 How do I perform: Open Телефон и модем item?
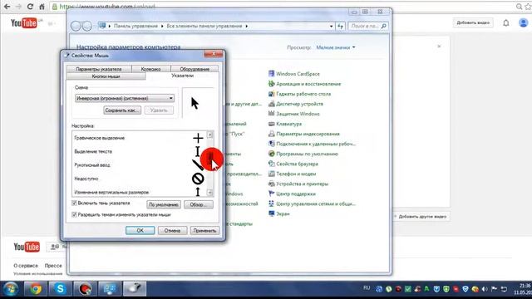(x=292, y=174)
